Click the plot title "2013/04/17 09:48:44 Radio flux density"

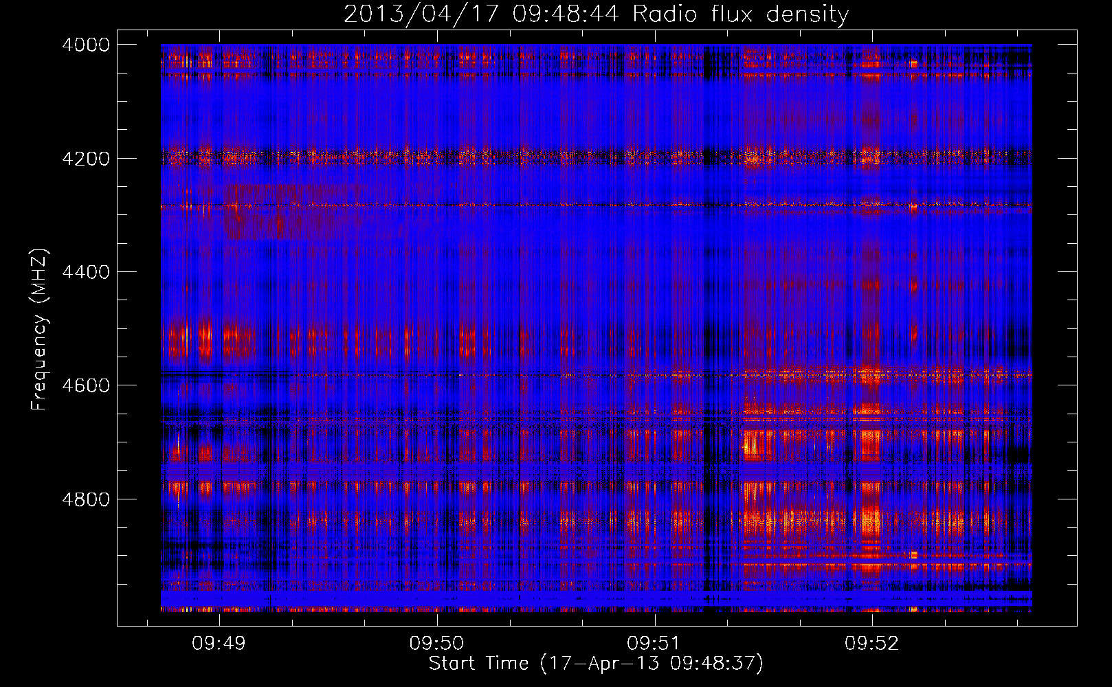pyautogui.click(x=596, y=14)
